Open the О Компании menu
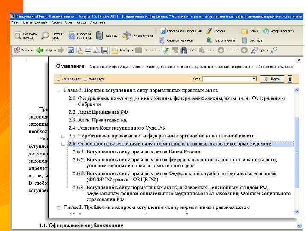Screen dimensions: 308x231 (98, 22)
